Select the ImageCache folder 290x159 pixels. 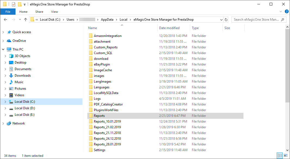[x=103, y=70]
